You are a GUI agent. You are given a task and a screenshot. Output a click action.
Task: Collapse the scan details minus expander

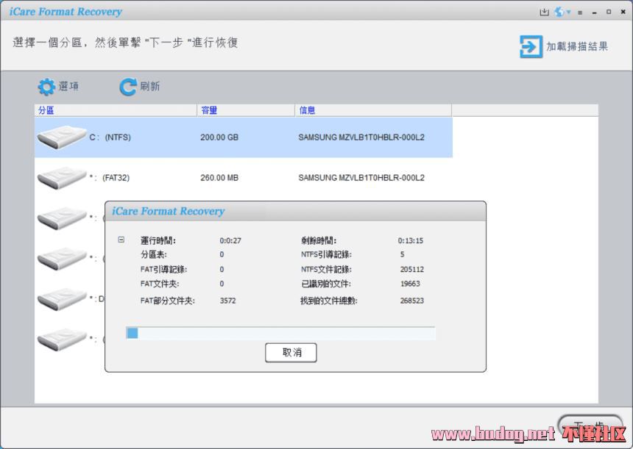[121, 240]
